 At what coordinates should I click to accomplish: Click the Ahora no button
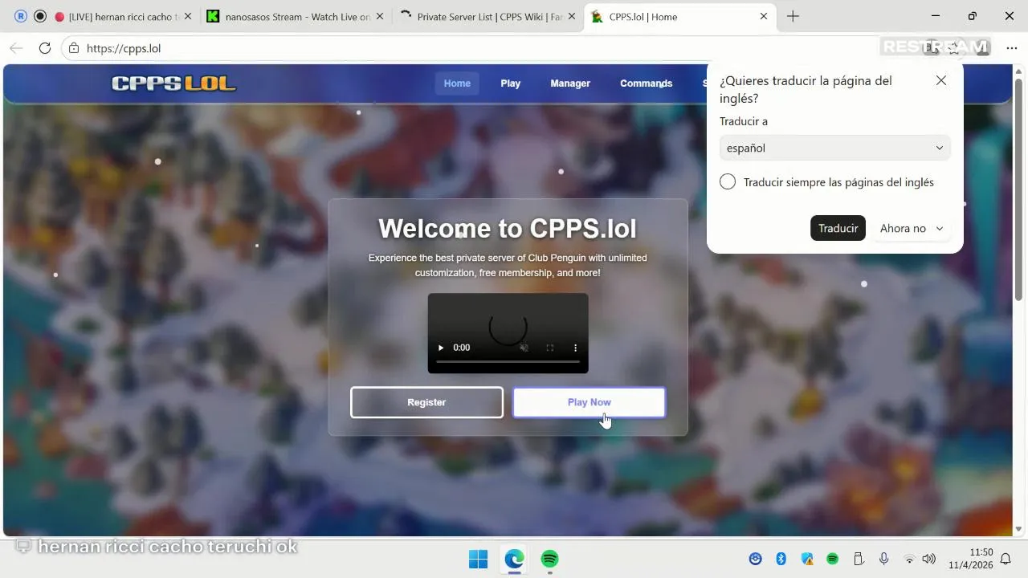[x=903, y=228]
